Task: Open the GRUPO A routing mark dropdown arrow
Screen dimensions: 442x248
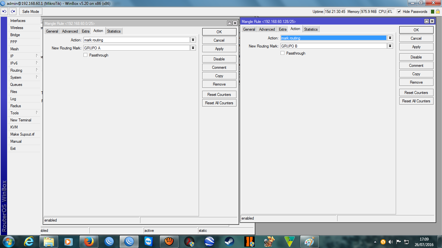Action: (193, 48)
